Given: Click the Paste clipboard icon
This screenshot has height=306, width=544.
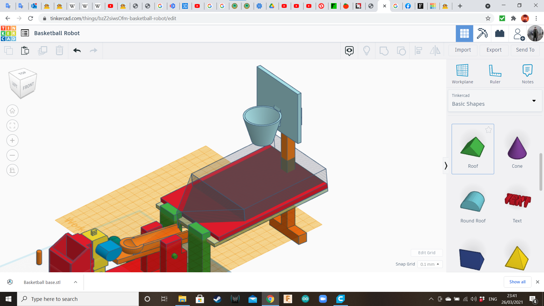Looking at the screenshot, I should click(25, 50).
